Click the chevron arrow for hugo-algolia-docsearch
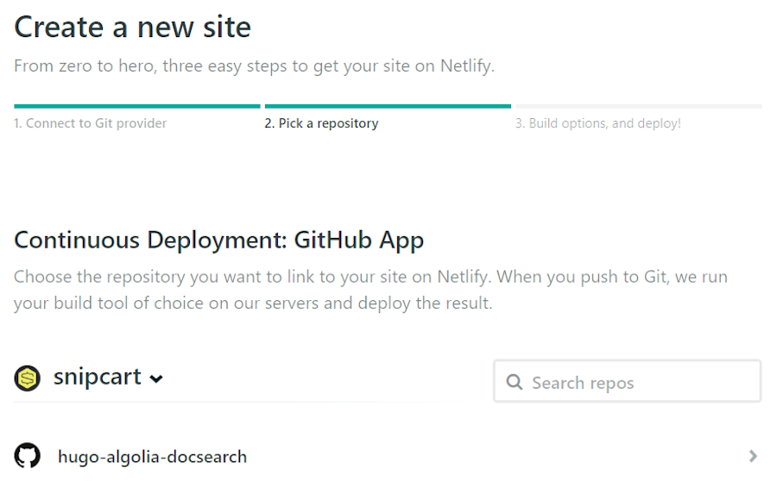777x482 pixels. pyautogui.click(x=753, y=456)
